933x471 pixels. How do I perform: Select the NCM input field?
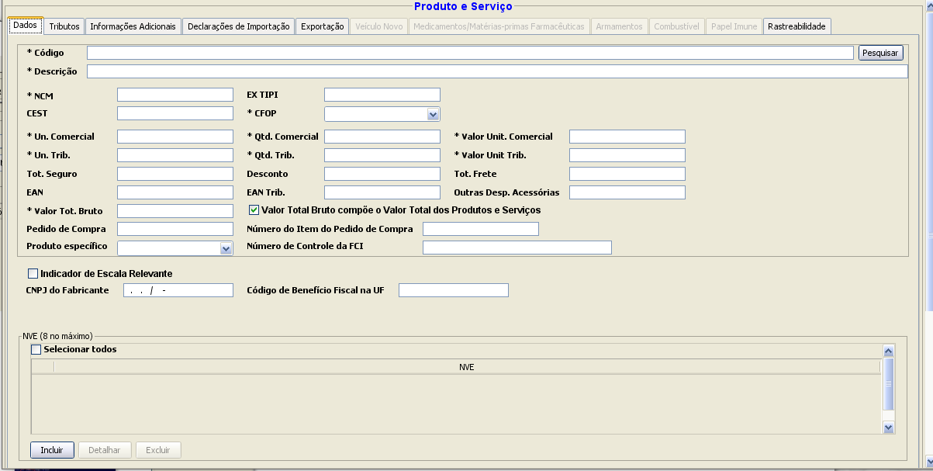175,95
